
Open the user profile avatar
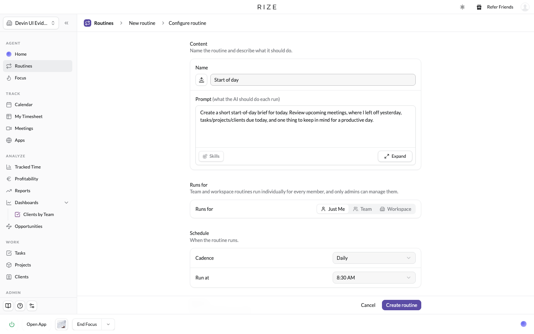click(x=525, y=7)
